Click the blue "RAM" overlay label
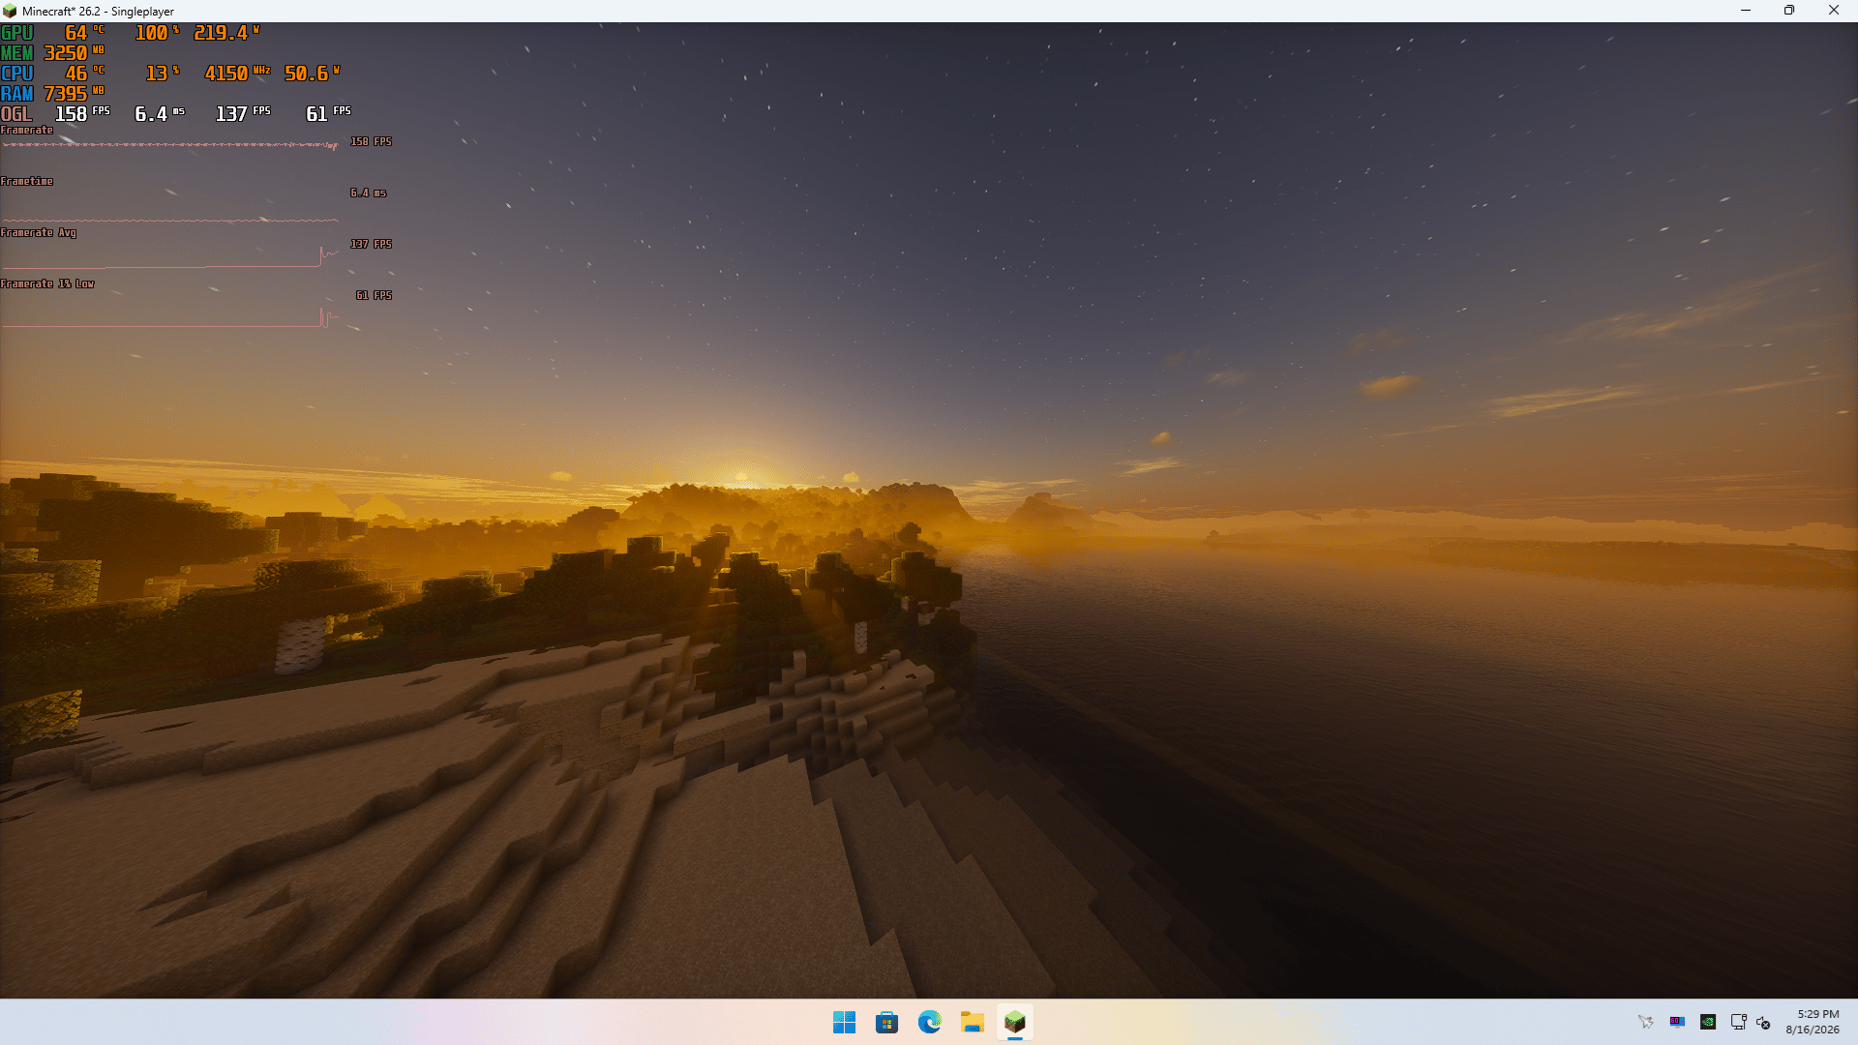This screenshot has width=1858, height=1045. coord(17,94)
